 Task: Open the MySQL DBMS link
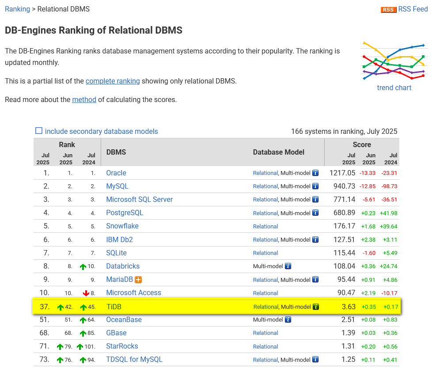(118, 186)
